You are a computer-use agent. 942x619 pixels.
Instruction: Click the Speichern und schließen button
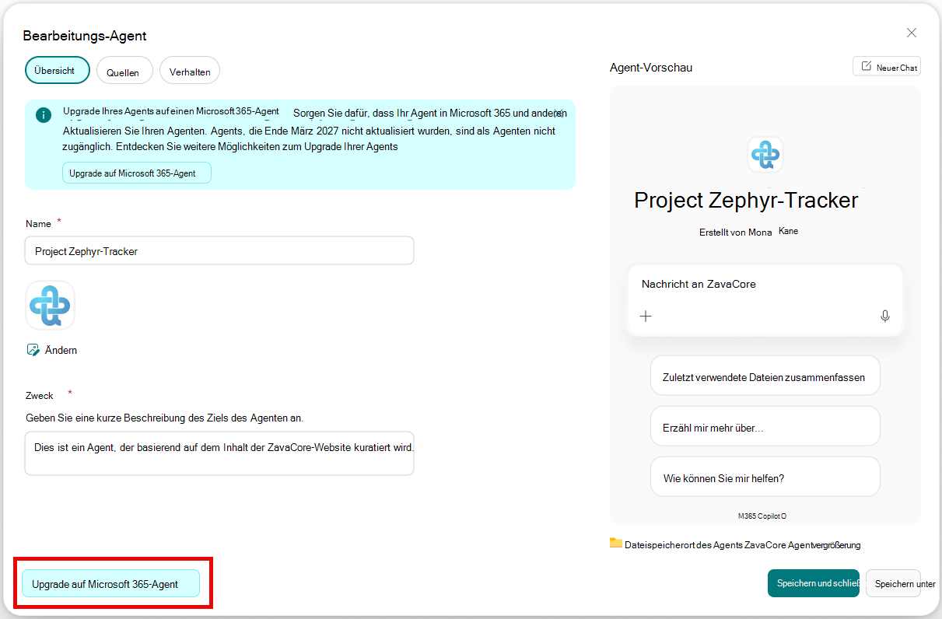[x=814, y=583]
